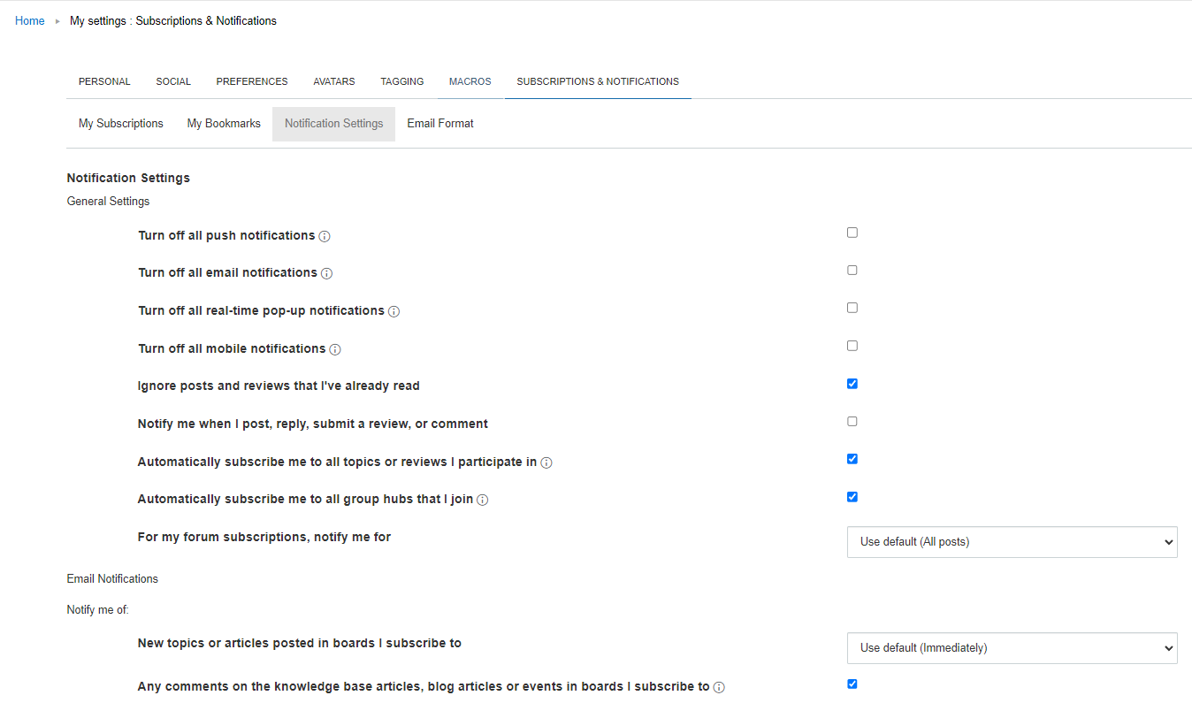Show info about group hub auto-subscription
Image resolution: width=1192 pixels, height=703 pixels.
click(483, 500)
